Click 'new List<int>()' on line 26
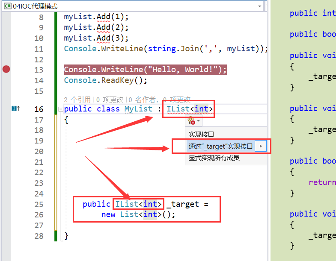This screenshot has width=336, height=261. (138, 214)
